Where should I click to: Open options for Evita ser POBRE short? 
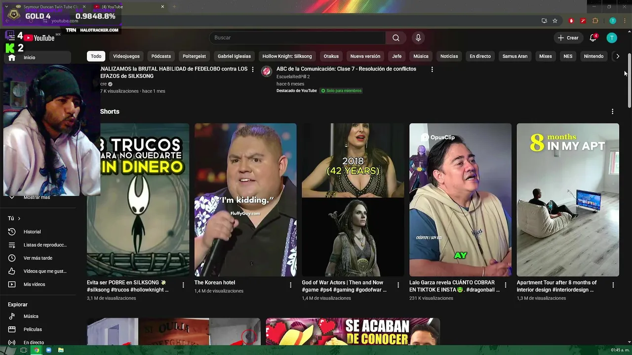point(183,285)
